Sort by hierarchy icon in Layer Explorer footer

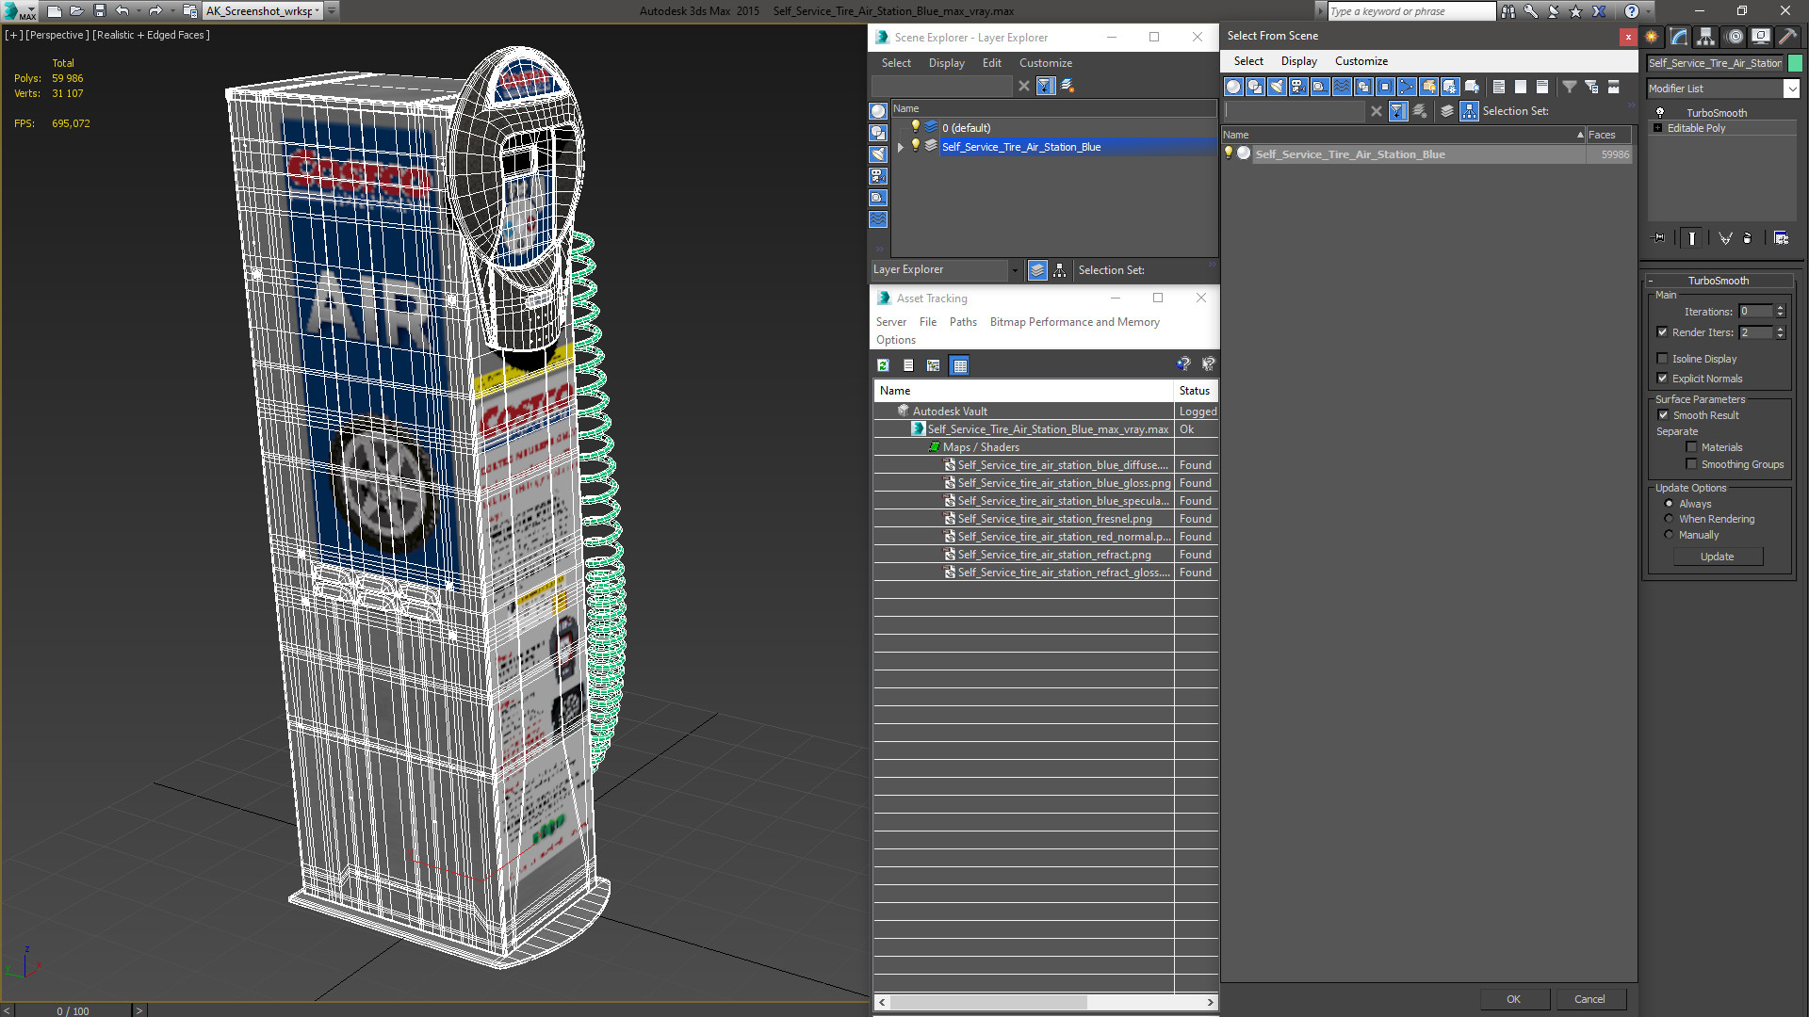pos(1060,270)
